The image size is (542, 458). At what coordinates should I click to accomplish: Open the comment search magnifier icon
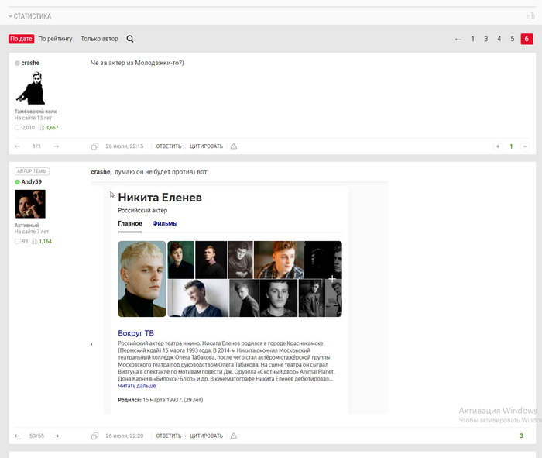(x=130, y=39)
